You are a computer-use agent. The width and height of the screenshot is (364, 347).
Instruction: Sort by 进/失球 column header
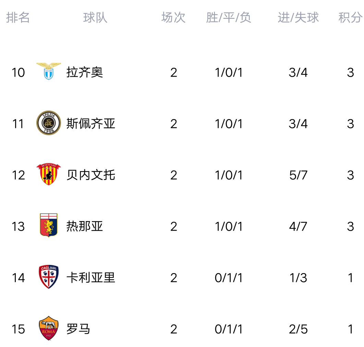pos(298,17)
